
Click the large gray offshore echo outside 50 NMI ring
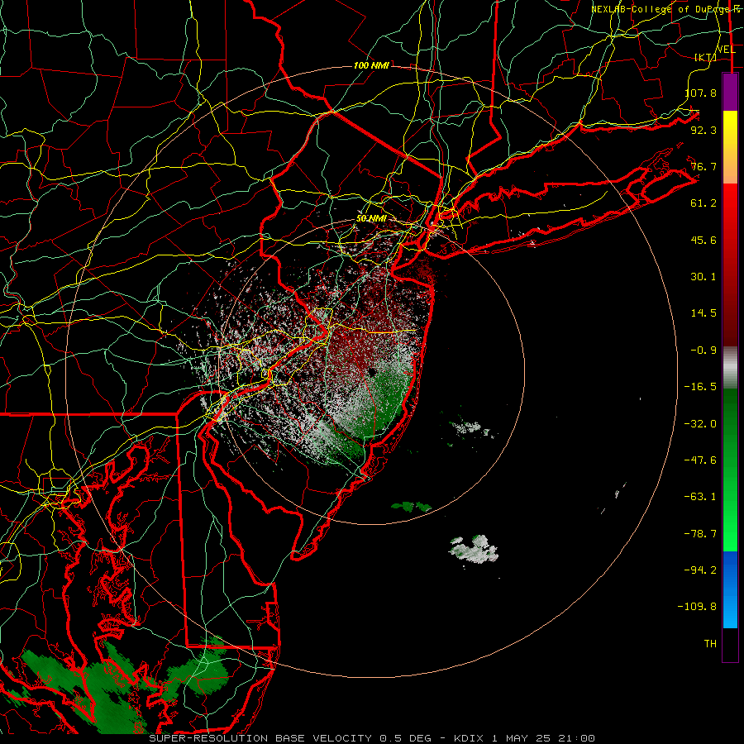coord(474,550)
